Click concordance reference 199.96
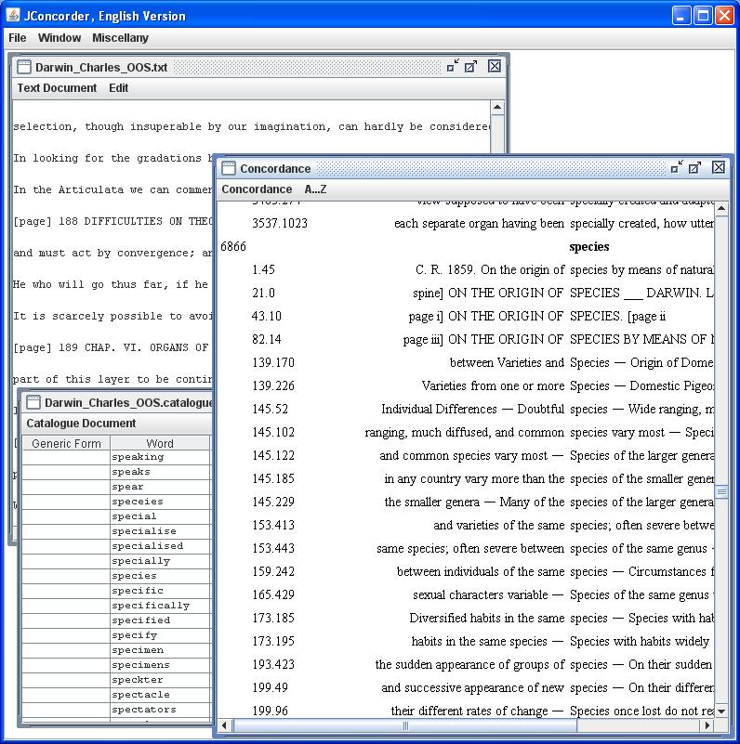Screen dimensions: 740x744 [270, 711]
